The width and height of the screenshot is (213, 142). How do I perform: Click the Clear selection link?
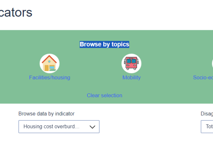[104, 95]
